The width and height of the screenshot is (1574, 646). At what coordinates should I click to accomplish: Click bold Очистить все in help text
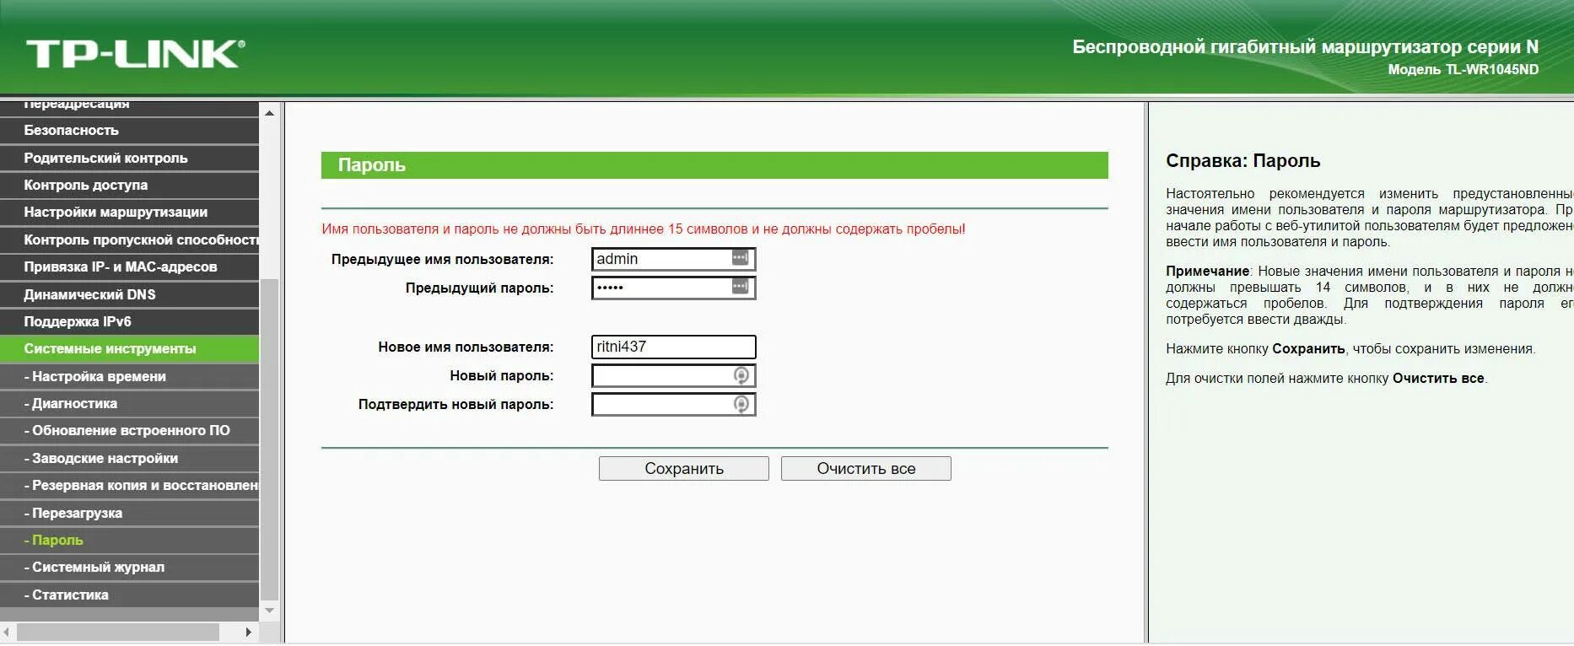click(x=1438, y=378)
